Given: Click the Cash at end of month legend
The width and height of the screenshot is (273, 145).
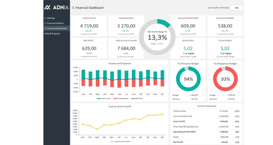Looking at the screenshot, I should pyautogui.click(x=120, y=142).
